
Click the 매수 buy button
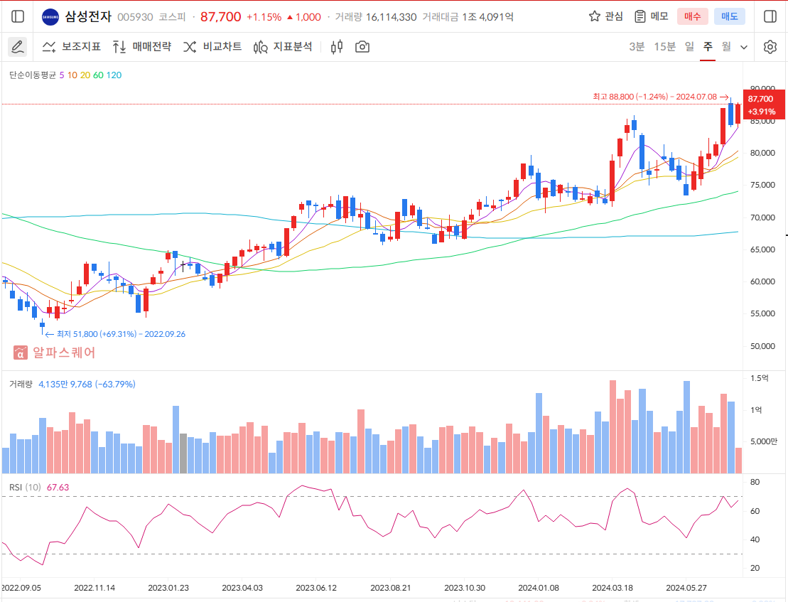coord(693,16)
